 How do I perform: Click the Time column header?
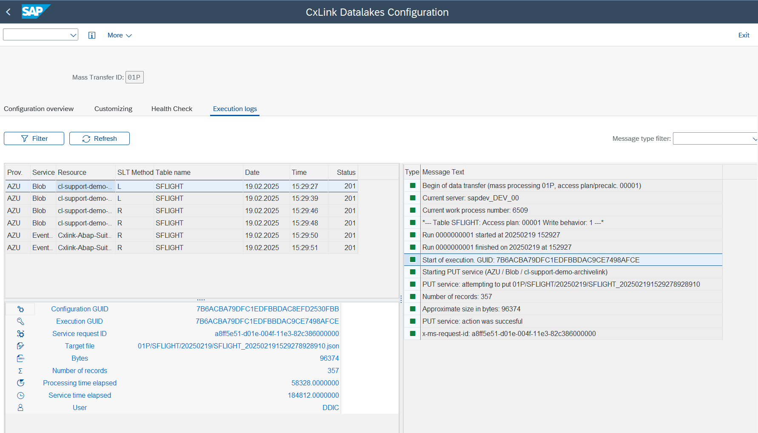(x=309, y=172)
